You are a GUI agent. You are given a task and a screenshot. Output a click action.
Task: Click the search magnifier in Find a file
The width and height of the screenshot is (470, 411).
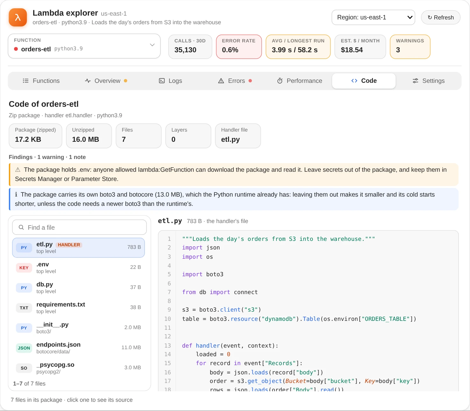coord(21,227)
